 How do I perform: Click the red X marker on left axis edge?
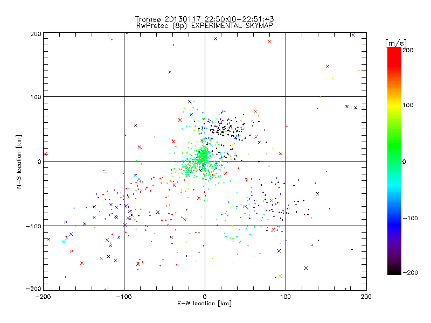45,154
